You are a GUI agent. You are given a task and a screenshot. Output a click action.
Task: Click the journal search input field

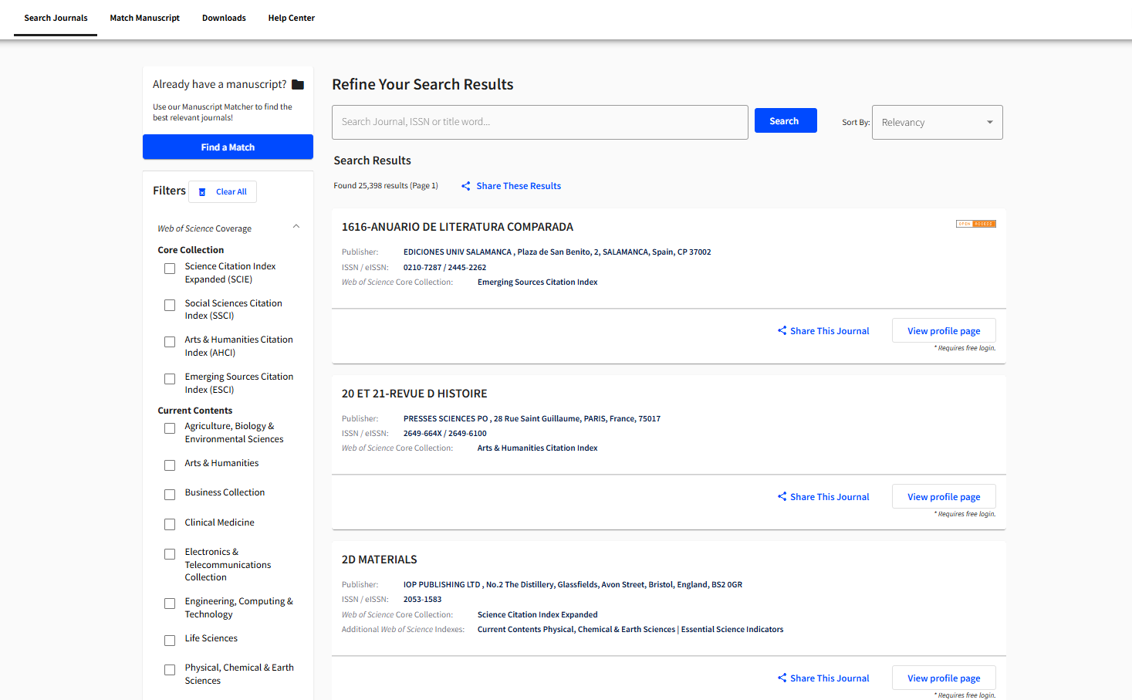[539, 122]
